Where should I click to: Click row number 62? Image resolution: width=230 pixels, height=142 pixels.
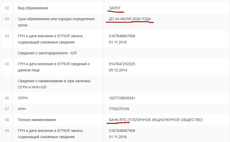(7, 8)
